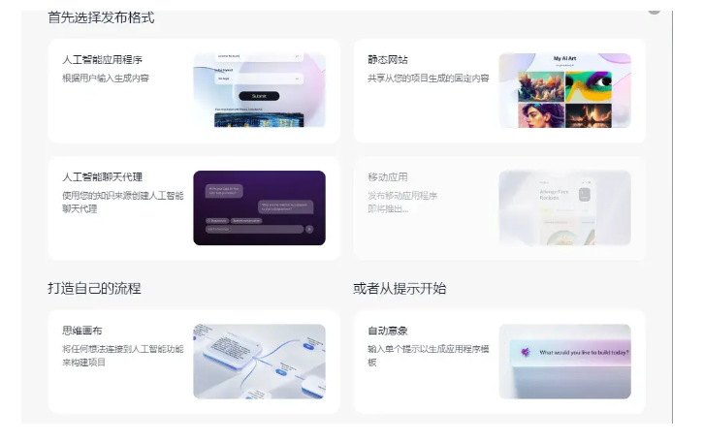Screen dimensions: 704x443
Task: Click the purple sparkle icon in the prompt preview
Action: [x=526, y=353]
